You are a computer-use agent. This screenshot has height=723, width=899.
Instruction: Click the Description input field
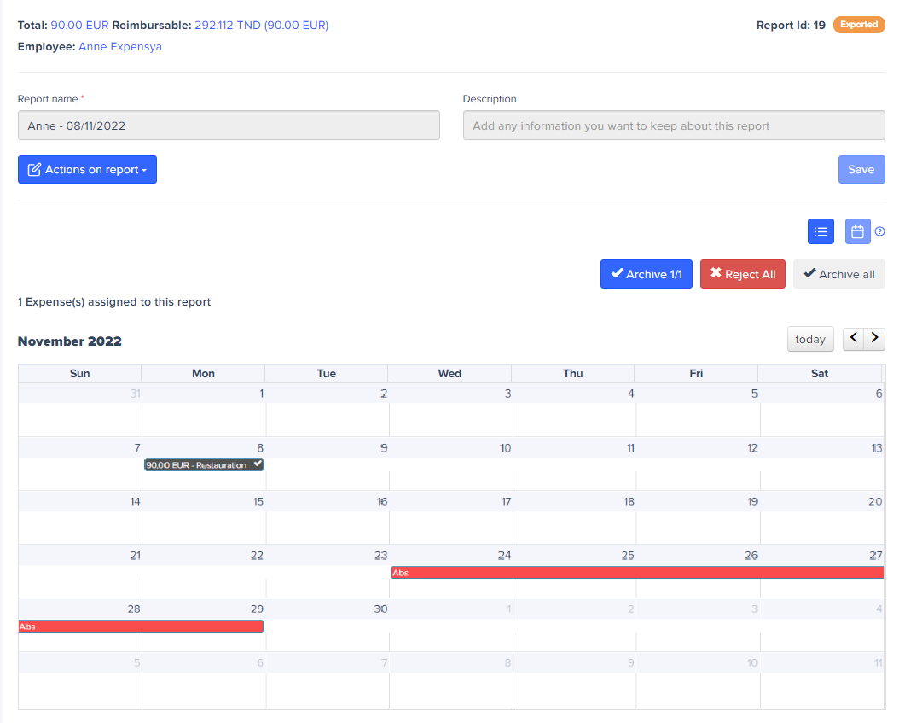click(673, 125)
